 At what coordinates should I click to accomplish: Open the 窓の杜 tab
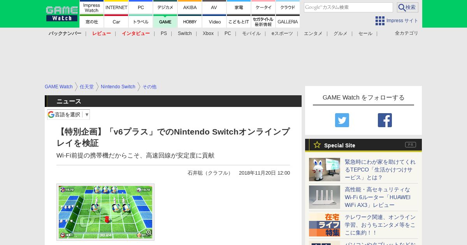[x=91, y=21]
